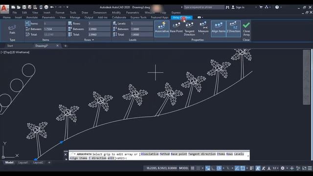Click the Annotation visibility icon in status bar
Viewport: 313px width, 176px height.
click(258, 168)
